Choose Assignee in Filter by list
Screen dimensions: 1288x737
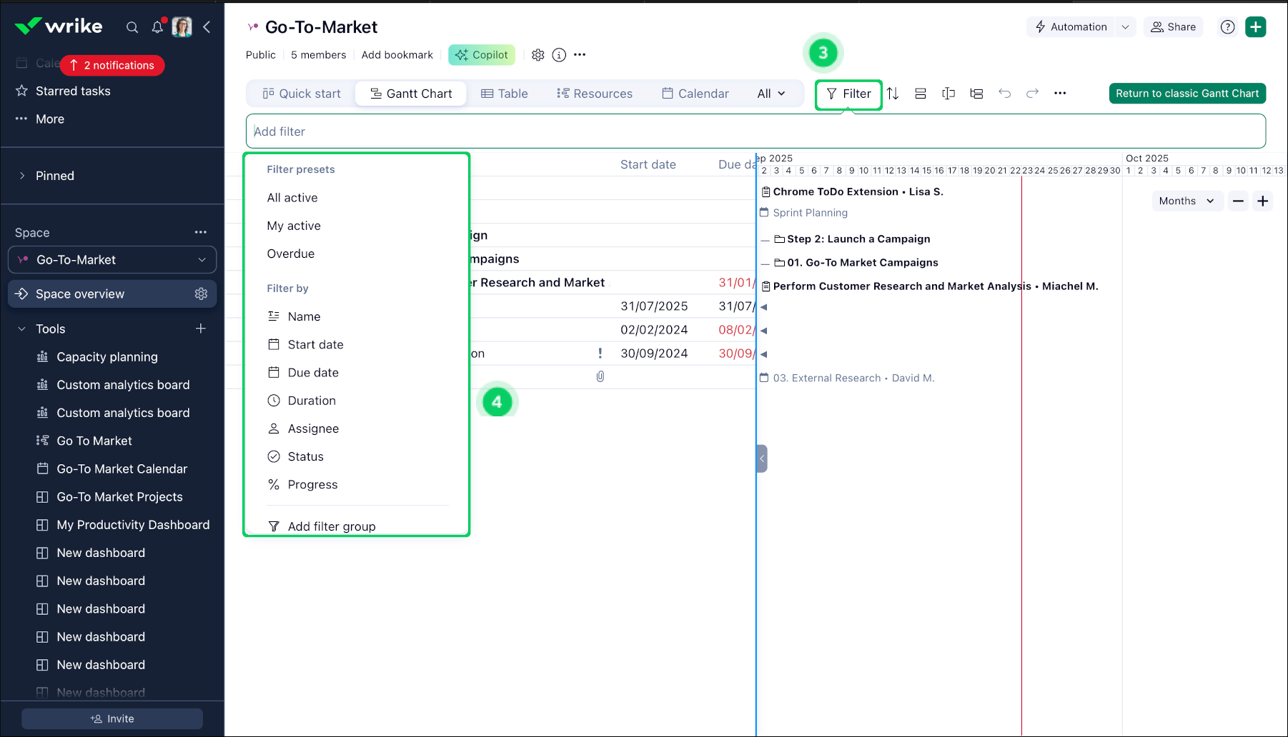pos(313,428)
